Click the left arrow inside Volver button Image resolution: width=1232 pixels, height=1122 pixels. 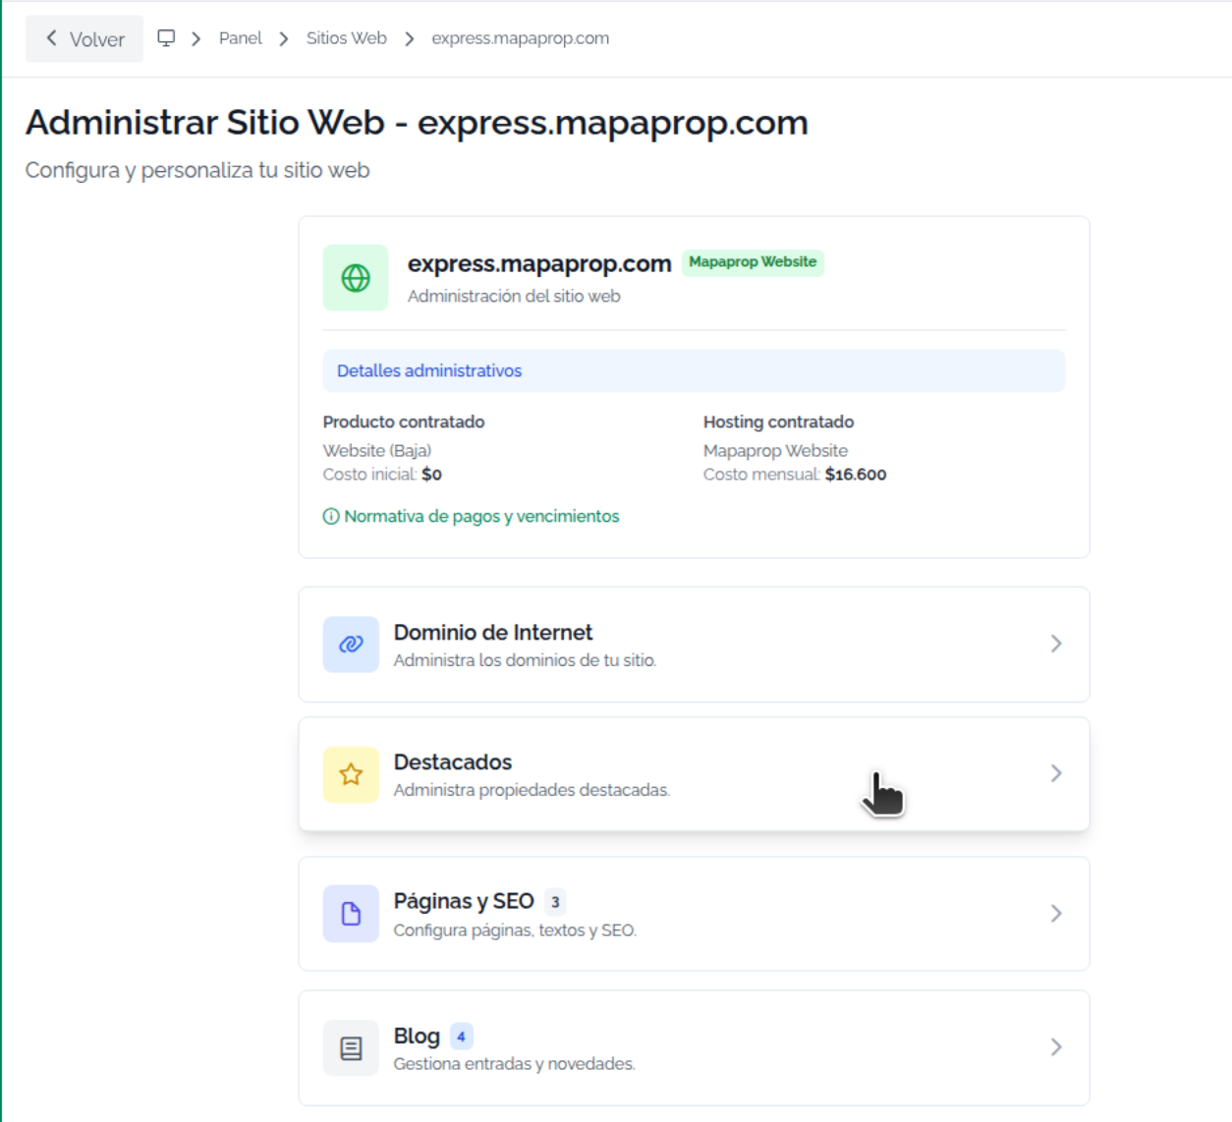coord(51,38)
